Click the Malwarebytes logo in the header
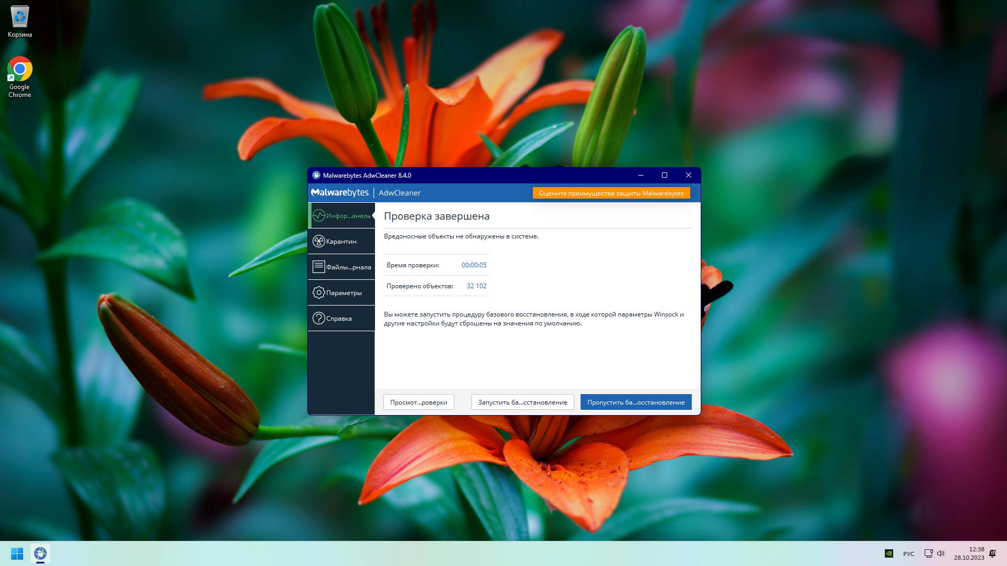The width and height of the screenshot is (1007, 566). pos(340,192)
